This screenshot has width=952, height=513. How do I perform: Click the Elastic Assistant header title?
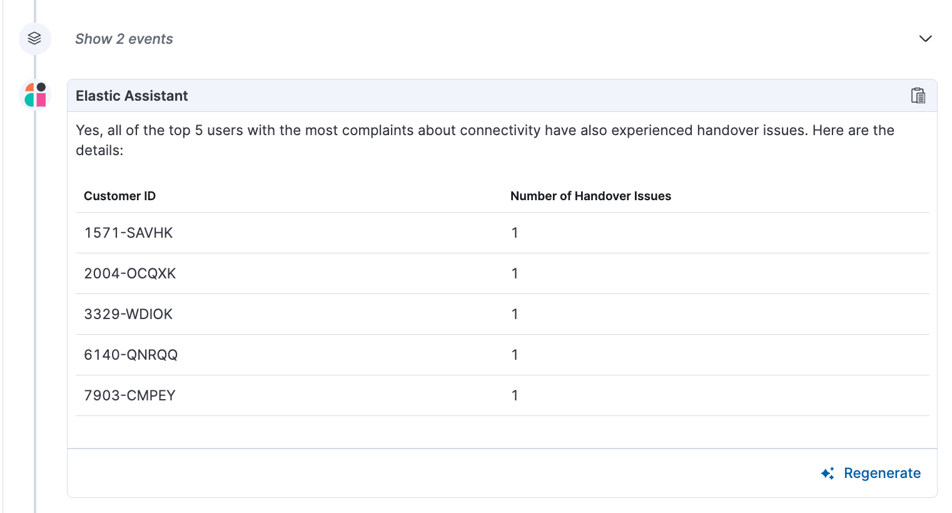pos(132,96)
